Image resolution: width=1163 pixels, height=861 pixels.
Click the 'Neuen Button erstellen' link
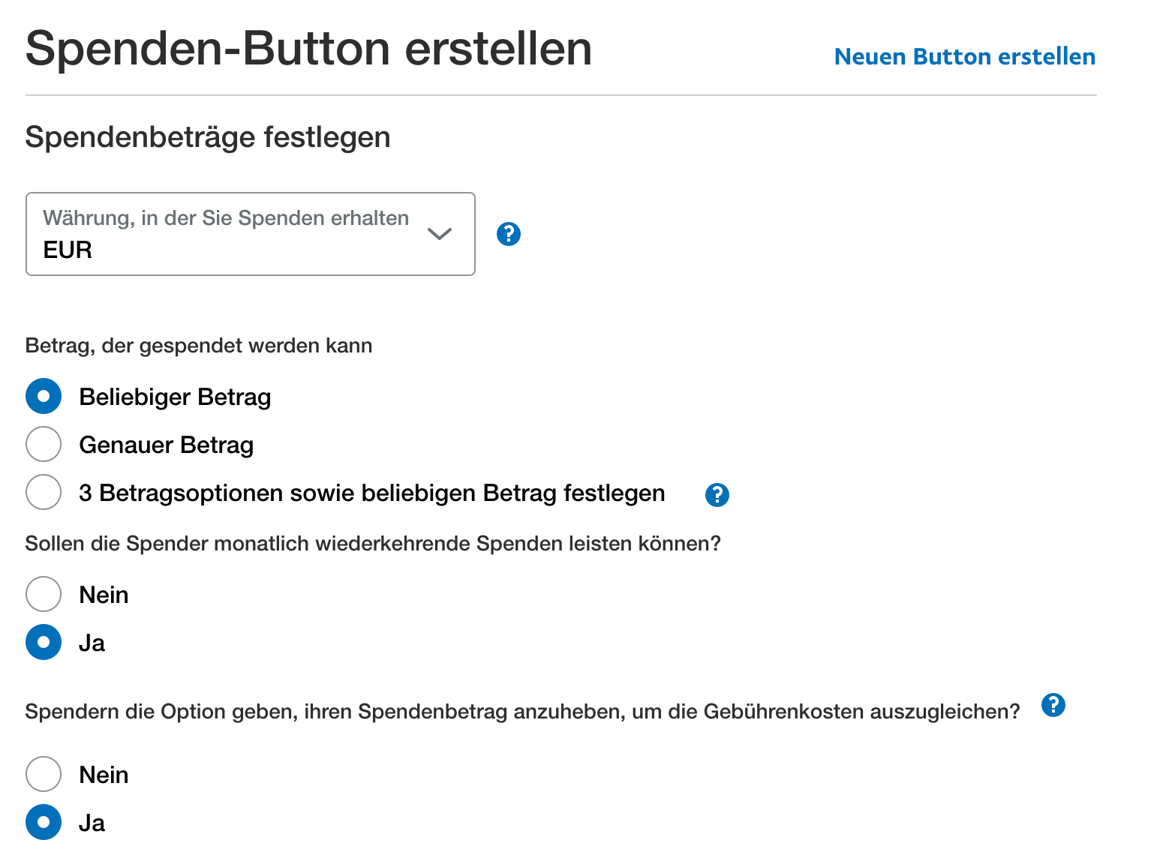[x=965, y=57]
